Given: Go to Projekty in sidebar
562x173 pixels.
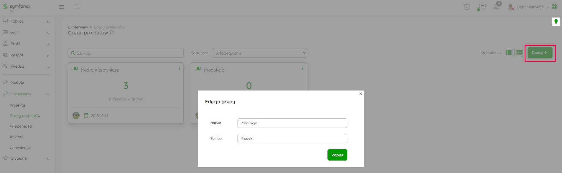Looking at the screenshot, I should 18,105.
